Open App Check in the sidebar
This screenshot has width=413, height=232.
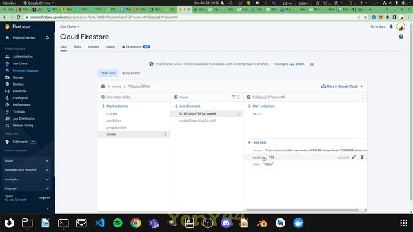point(20,64)
